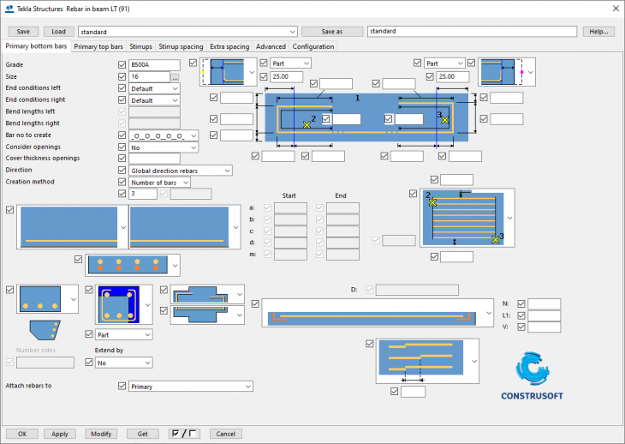
Task: Toggle Direction checkbox
Action: click(122, 170)
